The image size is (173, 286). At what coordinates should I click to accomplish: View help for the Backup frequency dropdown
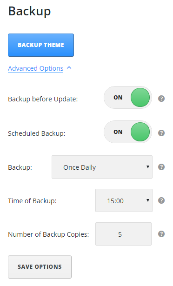click(161, 167)
